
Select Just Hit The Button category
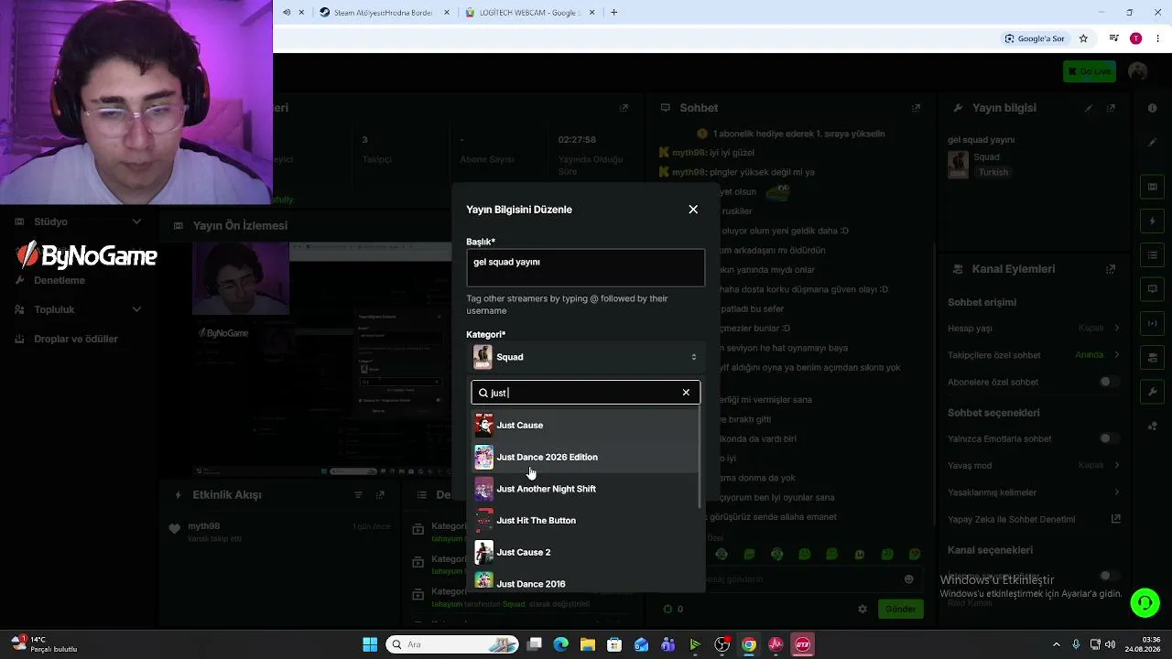(x=585, y=520)
